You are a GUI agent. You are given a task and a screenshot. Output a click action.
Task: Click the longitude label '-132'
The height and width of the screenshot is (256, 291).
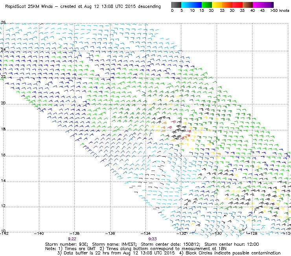(181, 233)
